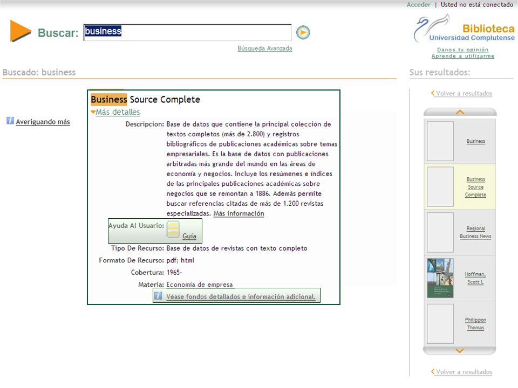Image resolution: width=518 pixels, height=388 pixels.
Task: Select the Philippon Thomas result link
Action: coord(475,324)
